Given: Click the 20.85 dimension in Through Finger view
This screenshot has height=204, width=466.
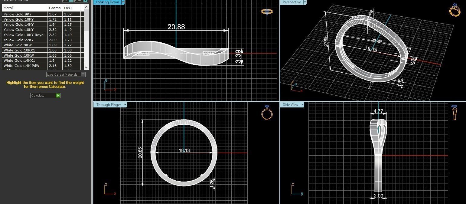Looking at the screenshot, I should pos(140,153).
